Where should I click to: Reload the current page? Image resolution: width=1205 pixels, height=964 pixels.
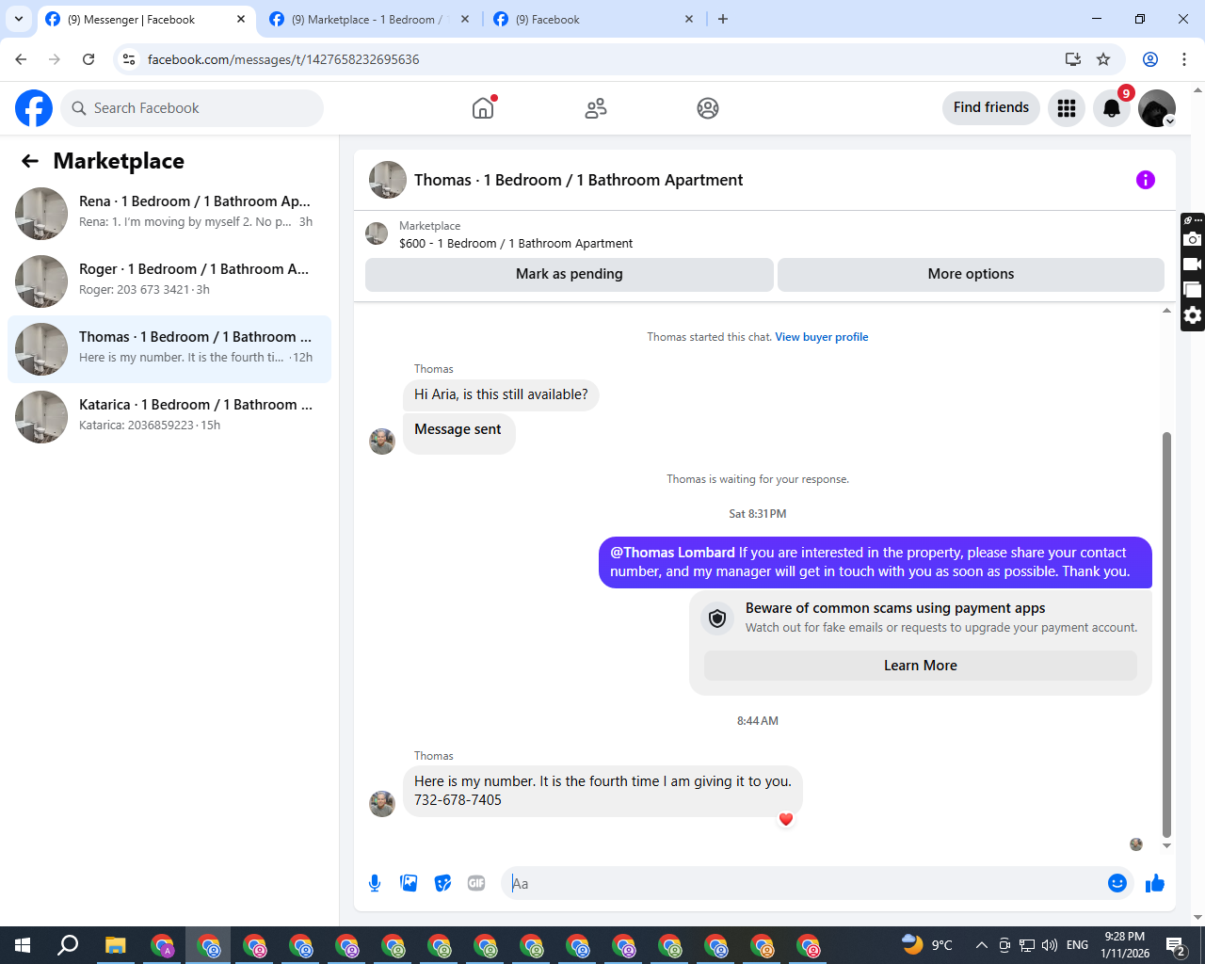pos(88,59)
